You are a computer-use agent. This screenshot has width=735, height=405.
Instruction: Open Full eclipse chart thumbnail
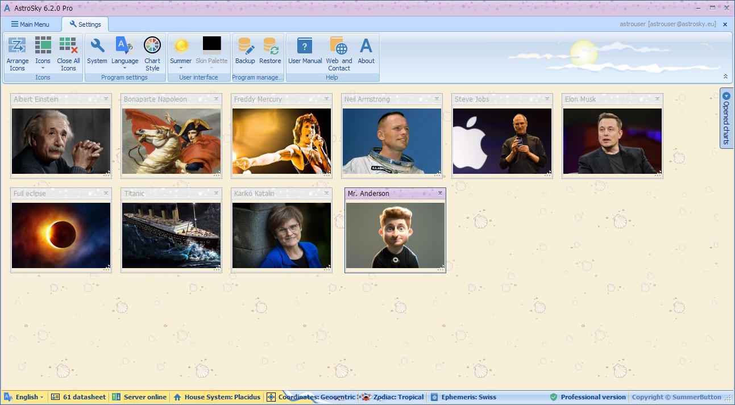pos(61,235)
